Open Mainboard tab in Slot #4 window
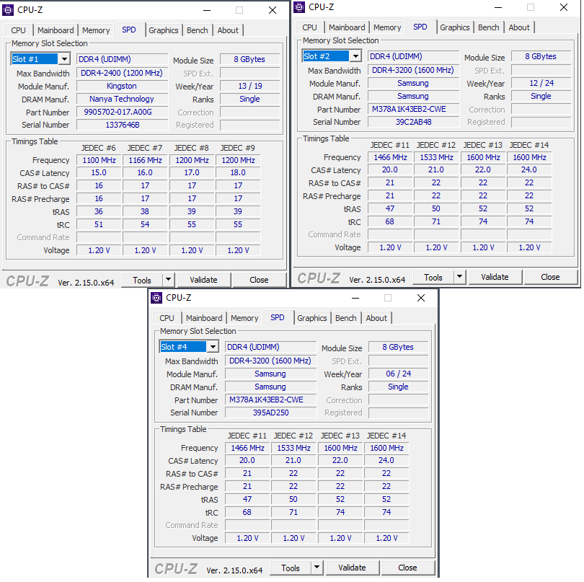Screen dimensions: 584x582 coord(204,318)
